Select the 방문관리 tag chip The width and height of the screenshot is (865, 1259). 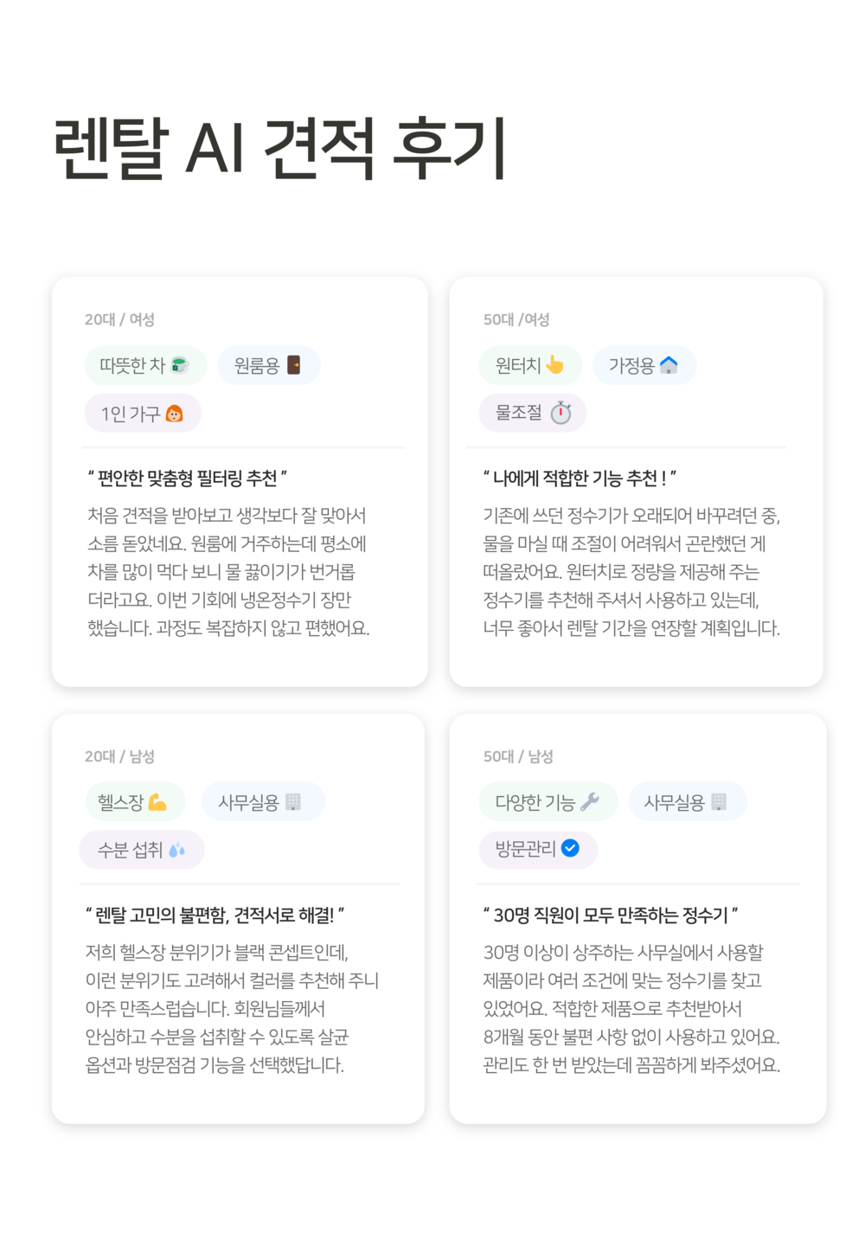[x=538, y=849]
